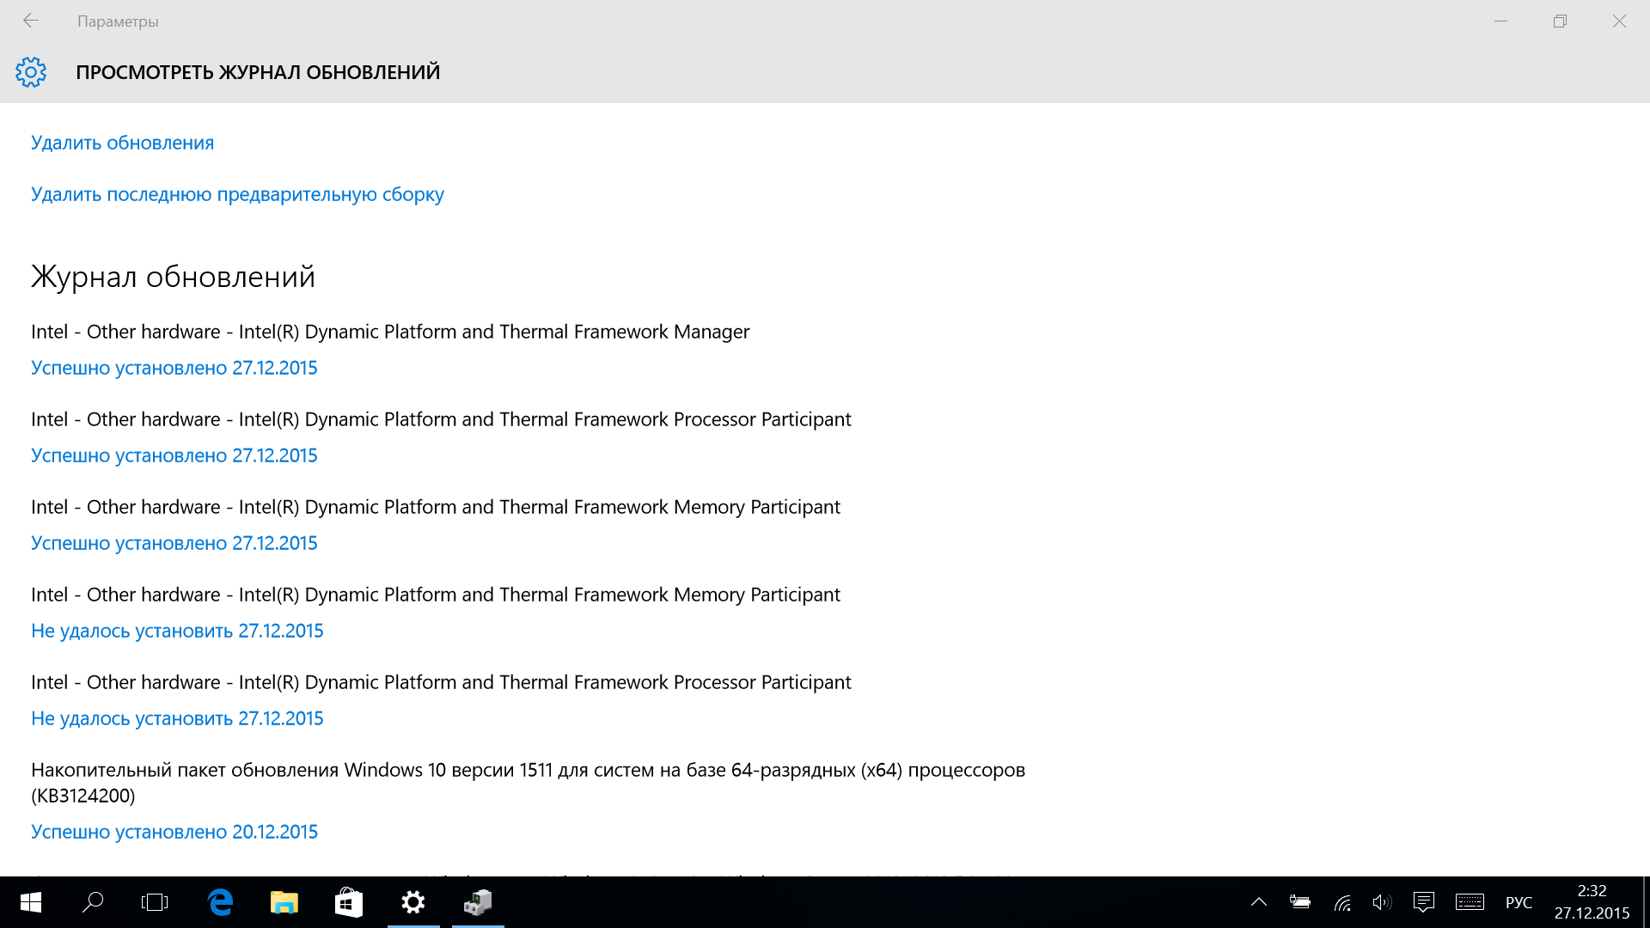The width and height of the screenshot is (1650, 928).
Task: Open File Explorer from the taskbar
Action: click(284, 902)
